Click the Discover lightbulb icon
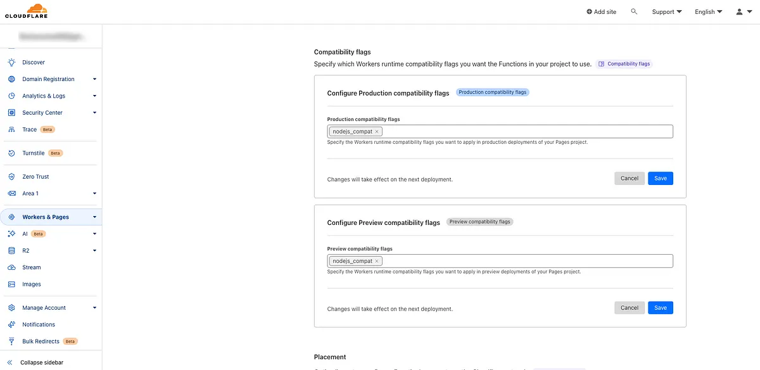Viewport: 760px width, 370px height. click(11, 62)
